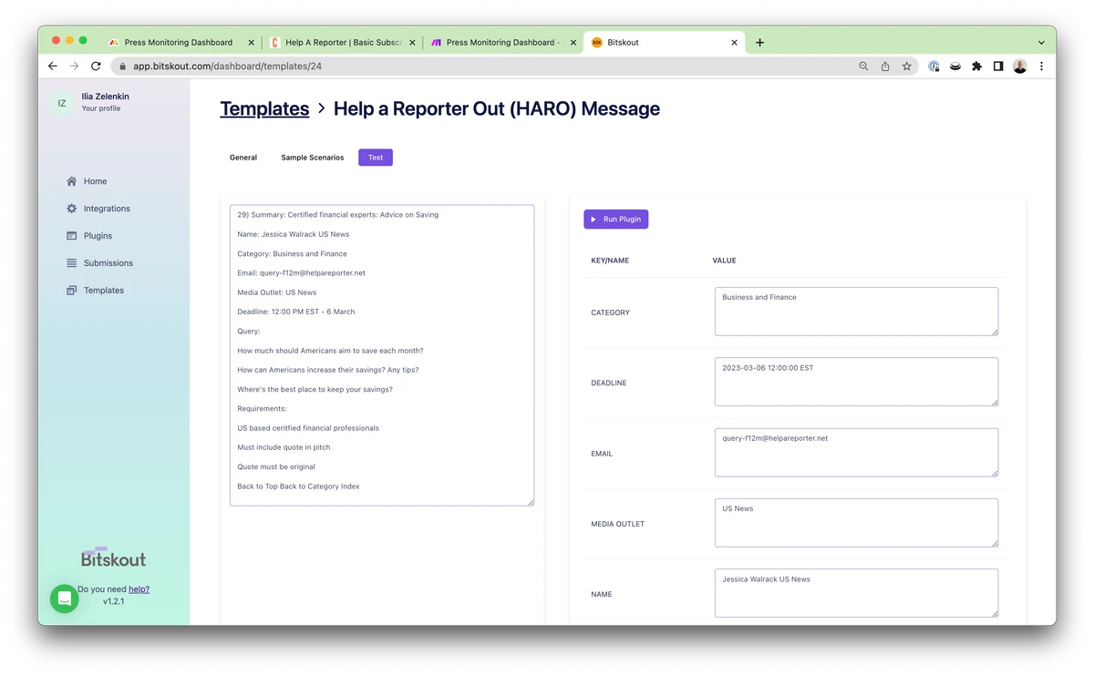Click the MEDIA OUTLET value field
Image resolution: width=1094 pixels, height=675 pixels.
click(856, 523)
